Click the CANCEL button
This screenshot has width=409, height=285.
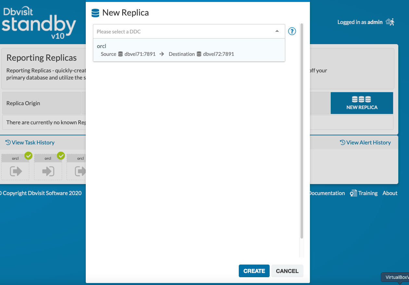pos(287,271)
